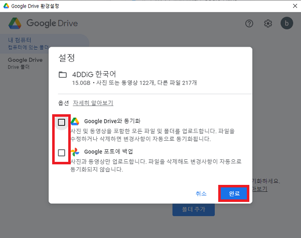This screenshot has width=301, height=238.
Task: Open the 자세히 알아보기 link
Action: [x=93, y=103]
